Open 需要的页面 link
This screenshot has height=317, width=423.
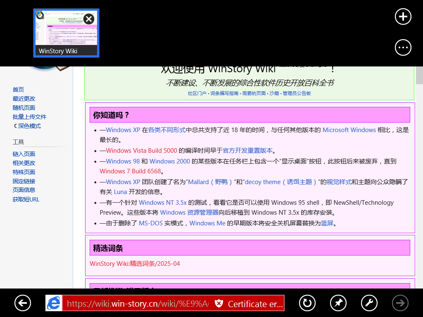tap(254, 93)
